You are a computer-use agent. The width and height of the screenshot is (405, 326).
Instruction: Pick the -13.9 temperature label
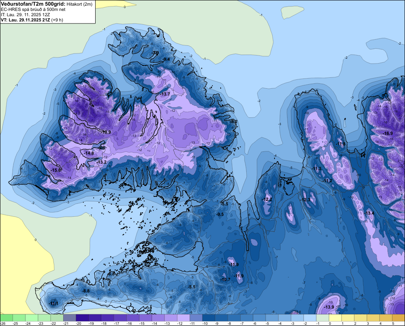pyautogui.click(x=329, y=307)
